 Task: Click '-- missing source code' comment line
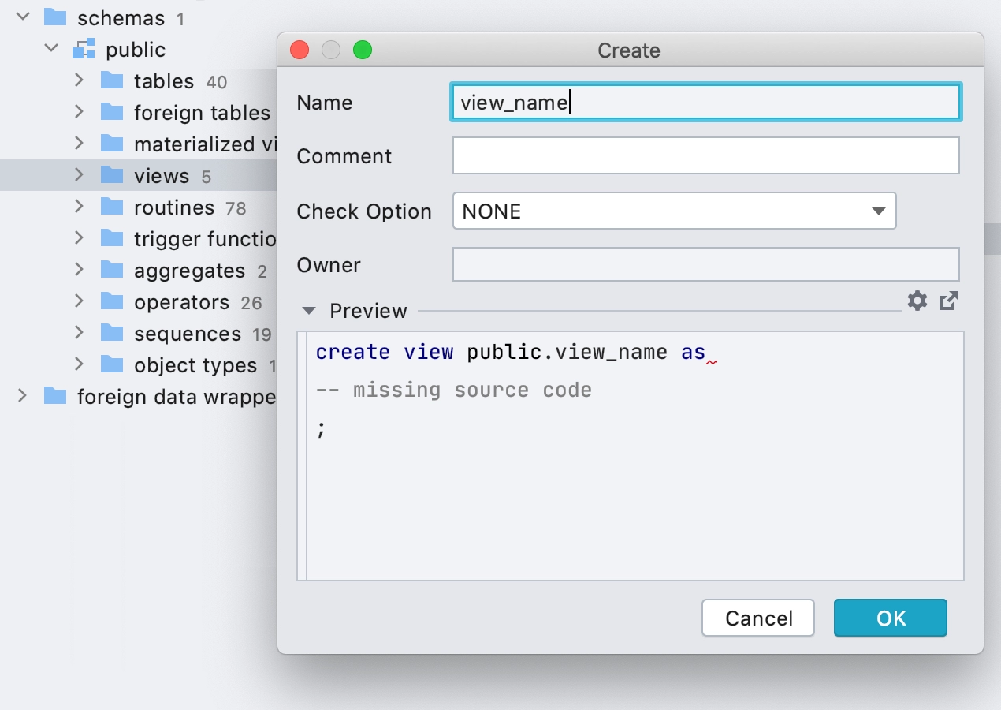tap(453, 390)
